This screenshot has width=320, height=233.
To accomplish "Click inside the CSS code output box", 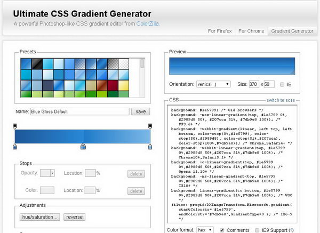I will pos(232,164).
